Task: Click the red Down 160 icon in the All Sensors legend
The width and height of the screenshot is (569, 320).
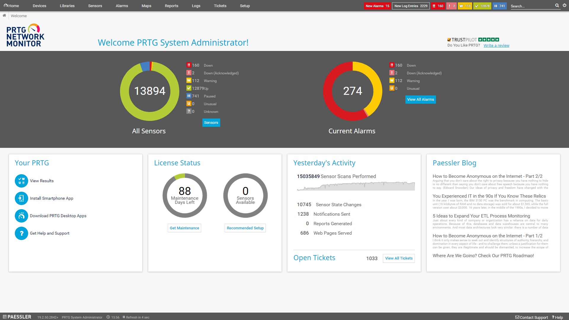Action: click(189, 65)
